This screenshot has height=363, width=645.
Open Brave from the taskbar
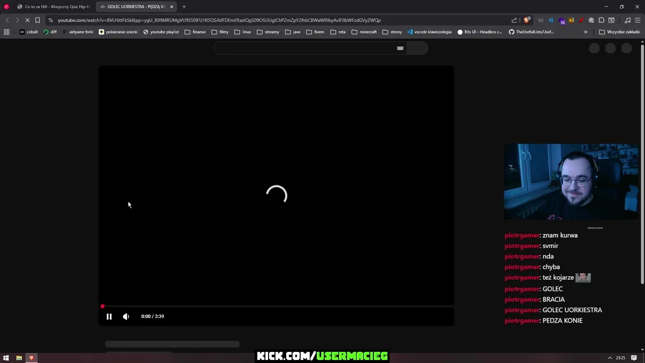pos(31,358)
